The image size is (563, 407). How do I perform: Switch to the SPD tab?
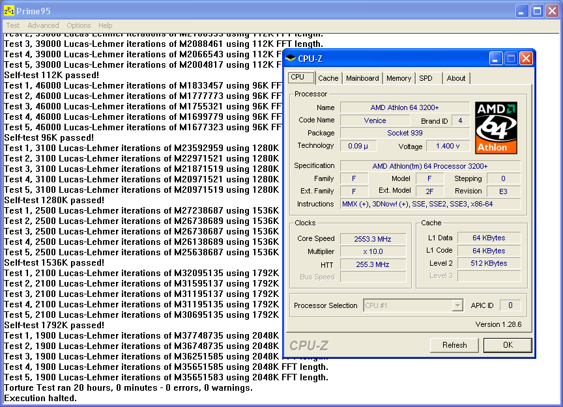point(428,77)
